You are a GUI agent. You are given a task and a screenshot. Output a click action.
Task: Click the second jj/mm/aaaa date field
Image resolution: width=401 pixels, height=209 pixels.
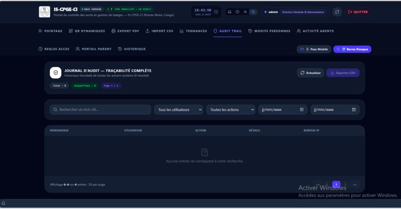335,109
